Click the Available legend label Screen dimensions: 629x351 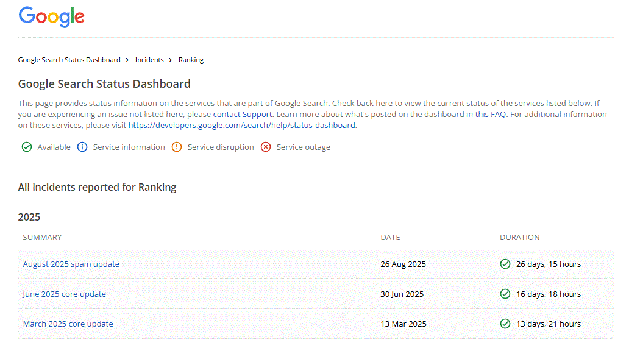54,147
